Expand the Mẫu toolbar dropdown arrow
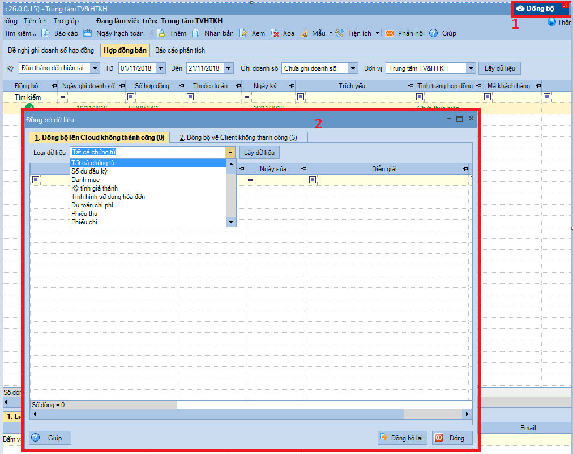This screenshot has height=454, width=573. (331, 33)
